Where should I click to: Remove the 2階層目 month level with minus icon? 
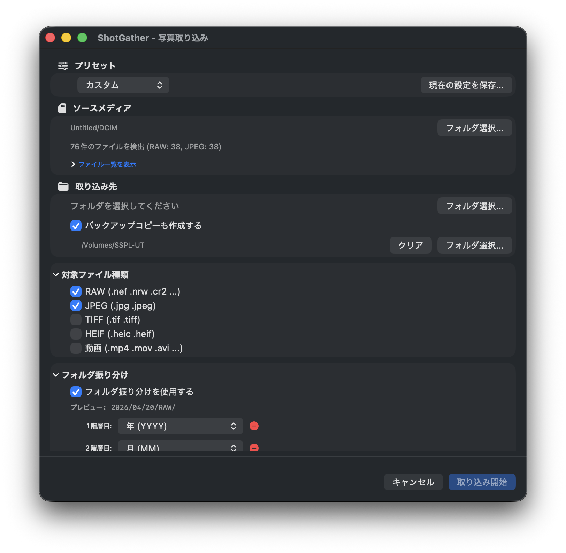254,448
